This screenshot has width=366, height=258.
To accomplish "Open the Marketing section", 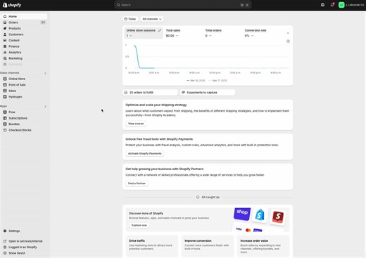I will (x=24, y=58).
